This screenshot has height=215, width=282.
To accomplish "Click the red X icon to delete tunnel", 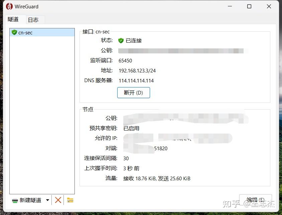I will pyautogui.click(x=58, y=200).
